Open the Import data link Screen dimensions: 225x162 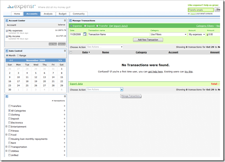120,26
